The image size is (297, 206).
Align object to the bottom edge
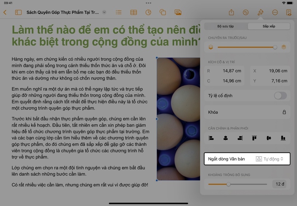pyautogui.click(x=283, y=138)
